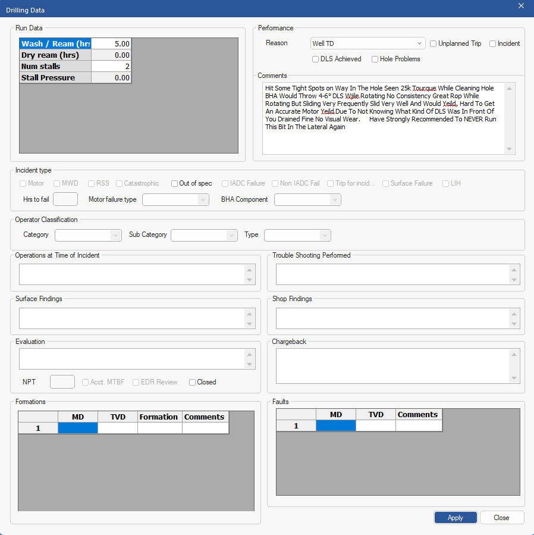
Task: Click the Stall Pressure value cell
Action: pyautogui.click(x=111, y=77)
